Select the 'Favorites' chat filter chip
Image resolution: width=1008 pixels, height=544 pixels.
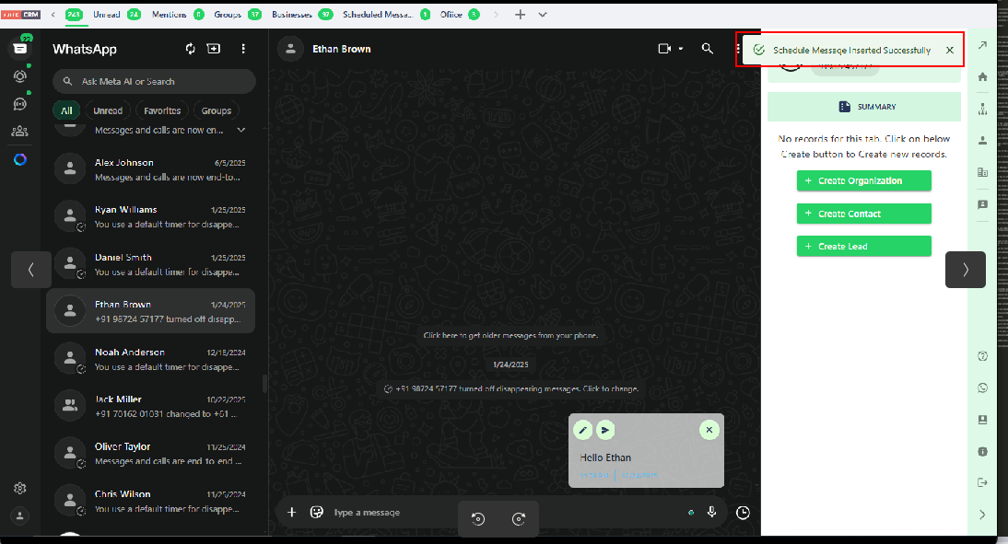click(x=162, y=111)
